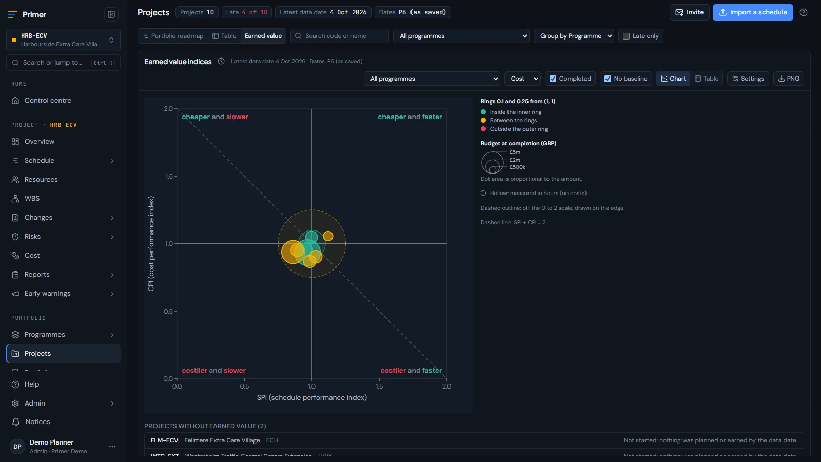Select the Earned value tab
Screen dimensions: 821x462
(x=263, y=36)
